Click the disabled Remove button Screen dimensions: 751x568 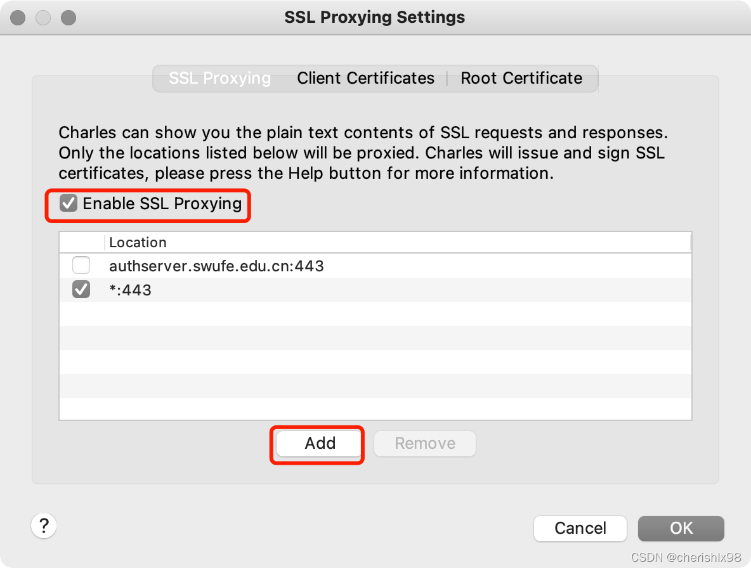click(x=425, y=444)
